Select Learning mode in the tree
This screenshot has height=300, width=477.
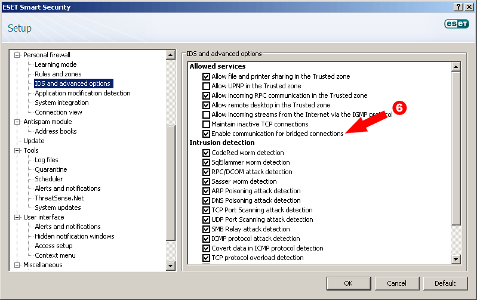pyautogui.click(x=56, y=64)
